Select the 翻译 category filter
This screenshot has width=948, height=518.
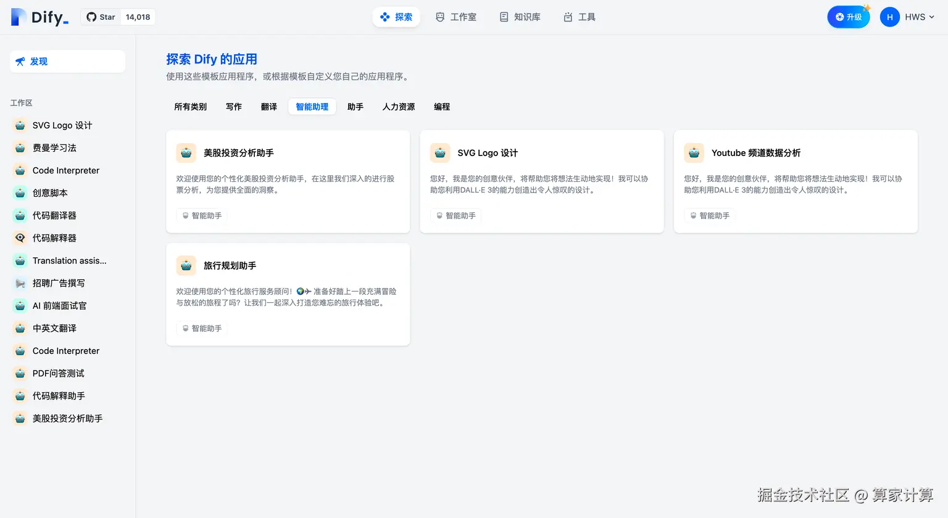[269, 107]
